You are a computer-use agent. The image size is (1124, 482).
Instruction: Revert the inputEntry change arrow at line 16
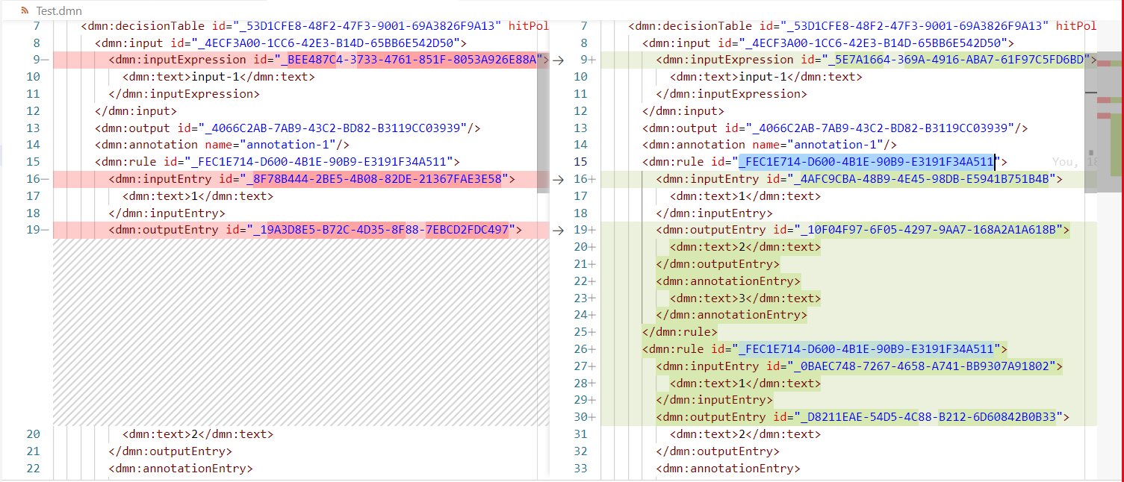pos(558,179)
